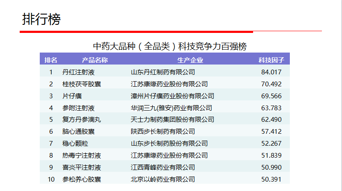Select product name 片仔癀

72,96
